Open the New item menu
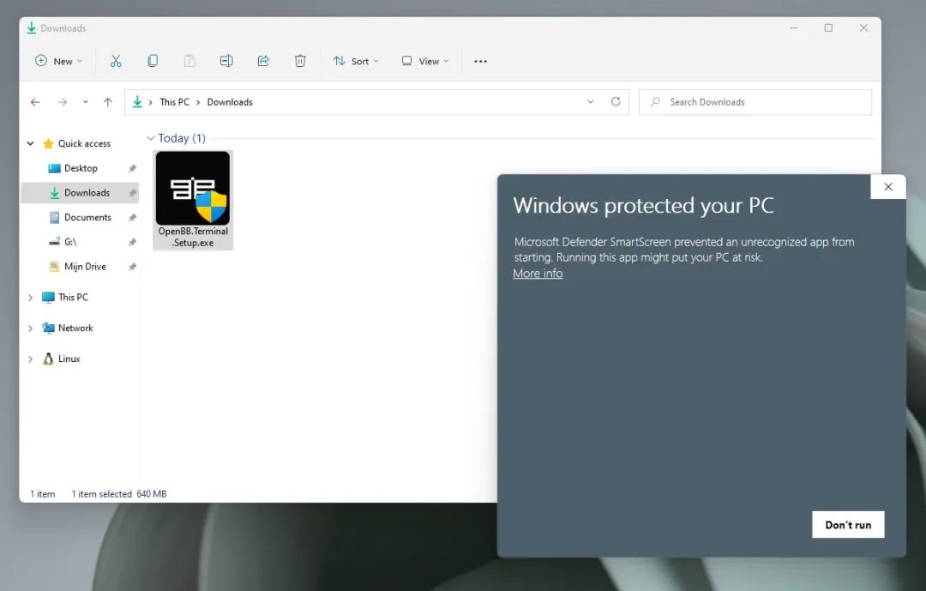Image resolution: width=926 pixels, height=591 pixels. [x=58, y=61]
